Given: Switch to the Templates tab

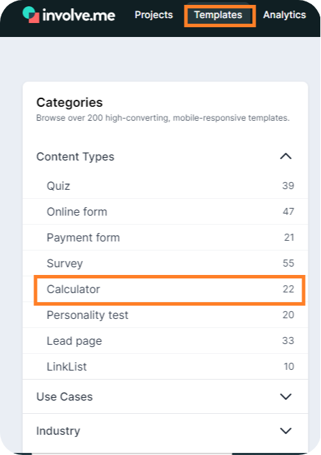Looking at the screenshot, I should pos(218,15).
